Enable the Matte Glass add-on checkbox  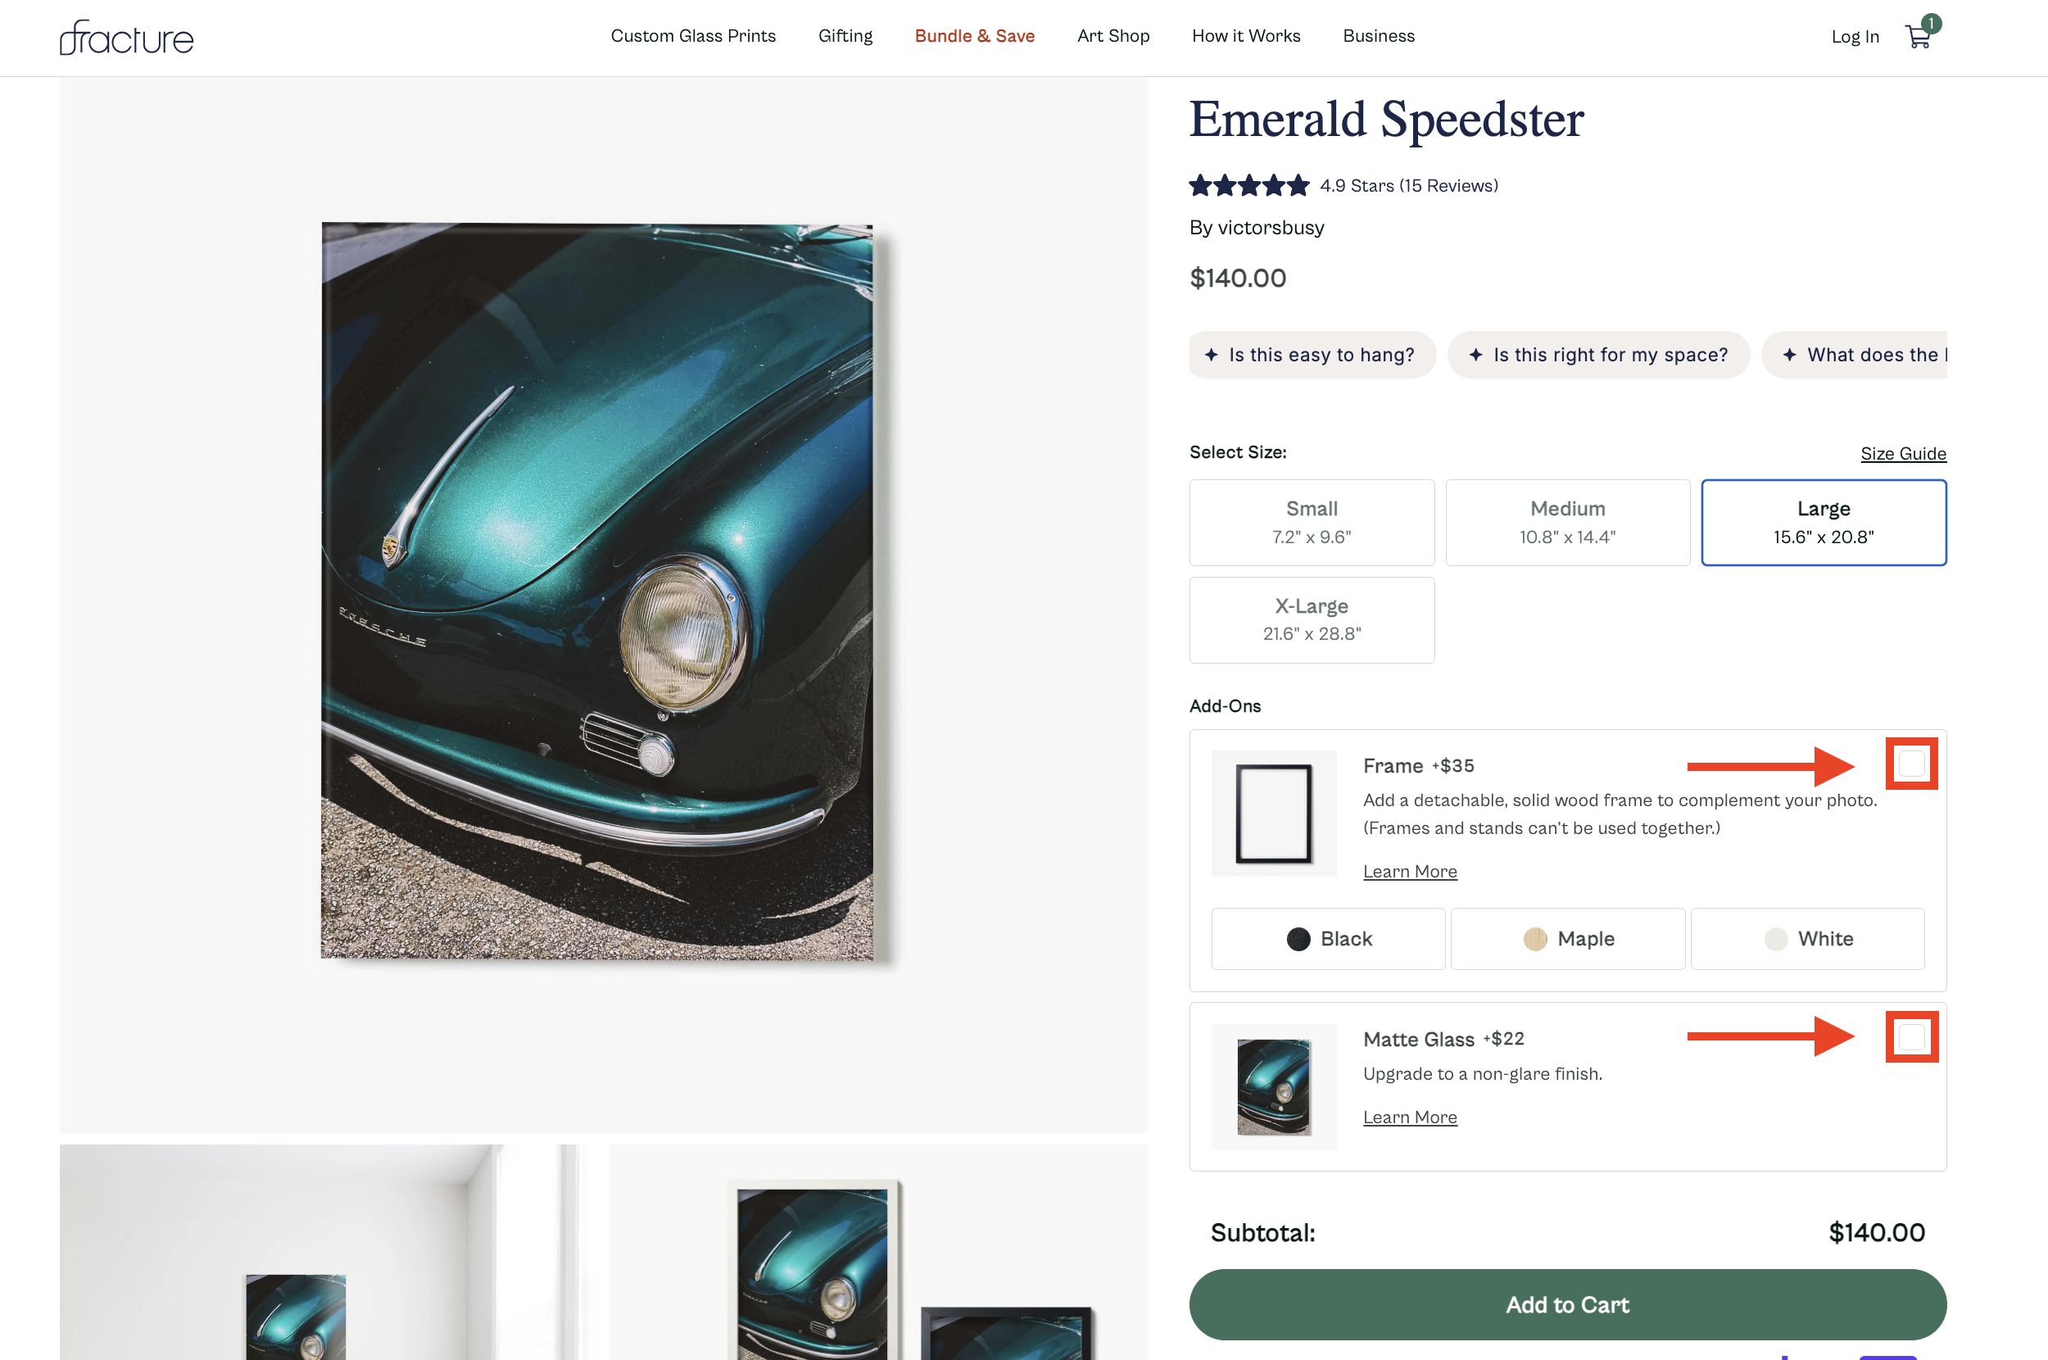1911,1036
